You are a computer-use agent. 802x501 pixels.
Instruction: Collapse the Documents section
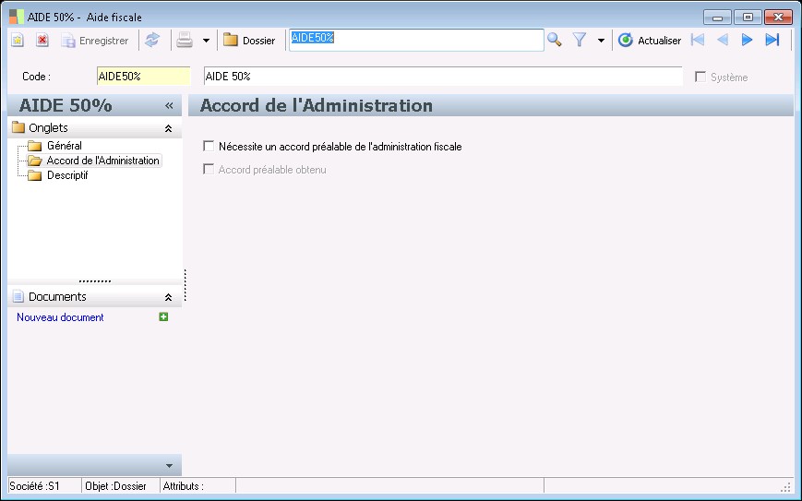pyautogui.click(x=168, y=297)
